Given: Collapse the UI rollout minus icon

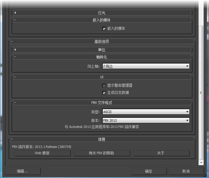Looking at the screenshot, I should click(15, 77).
